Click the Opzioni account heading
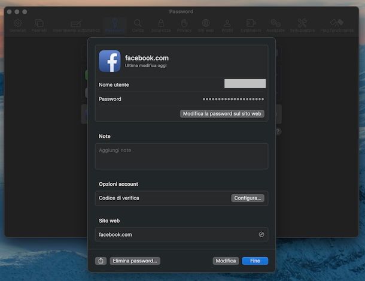Image resolution: width=365 pixels, height=281 pixels. tap(118, 184)
